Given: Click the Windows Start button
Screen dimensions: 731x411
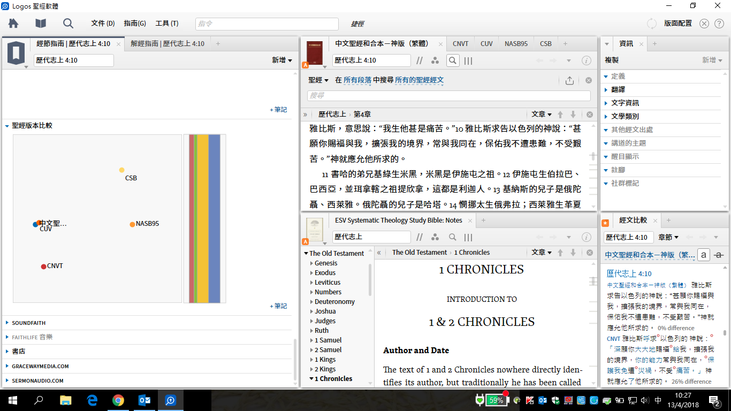Looking at the screenshot, I should (13, 400).
